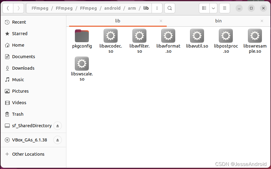Viewport: 271px width, 169px height.
Task: Open Starred in sidebar
Action: pos(33,34)
